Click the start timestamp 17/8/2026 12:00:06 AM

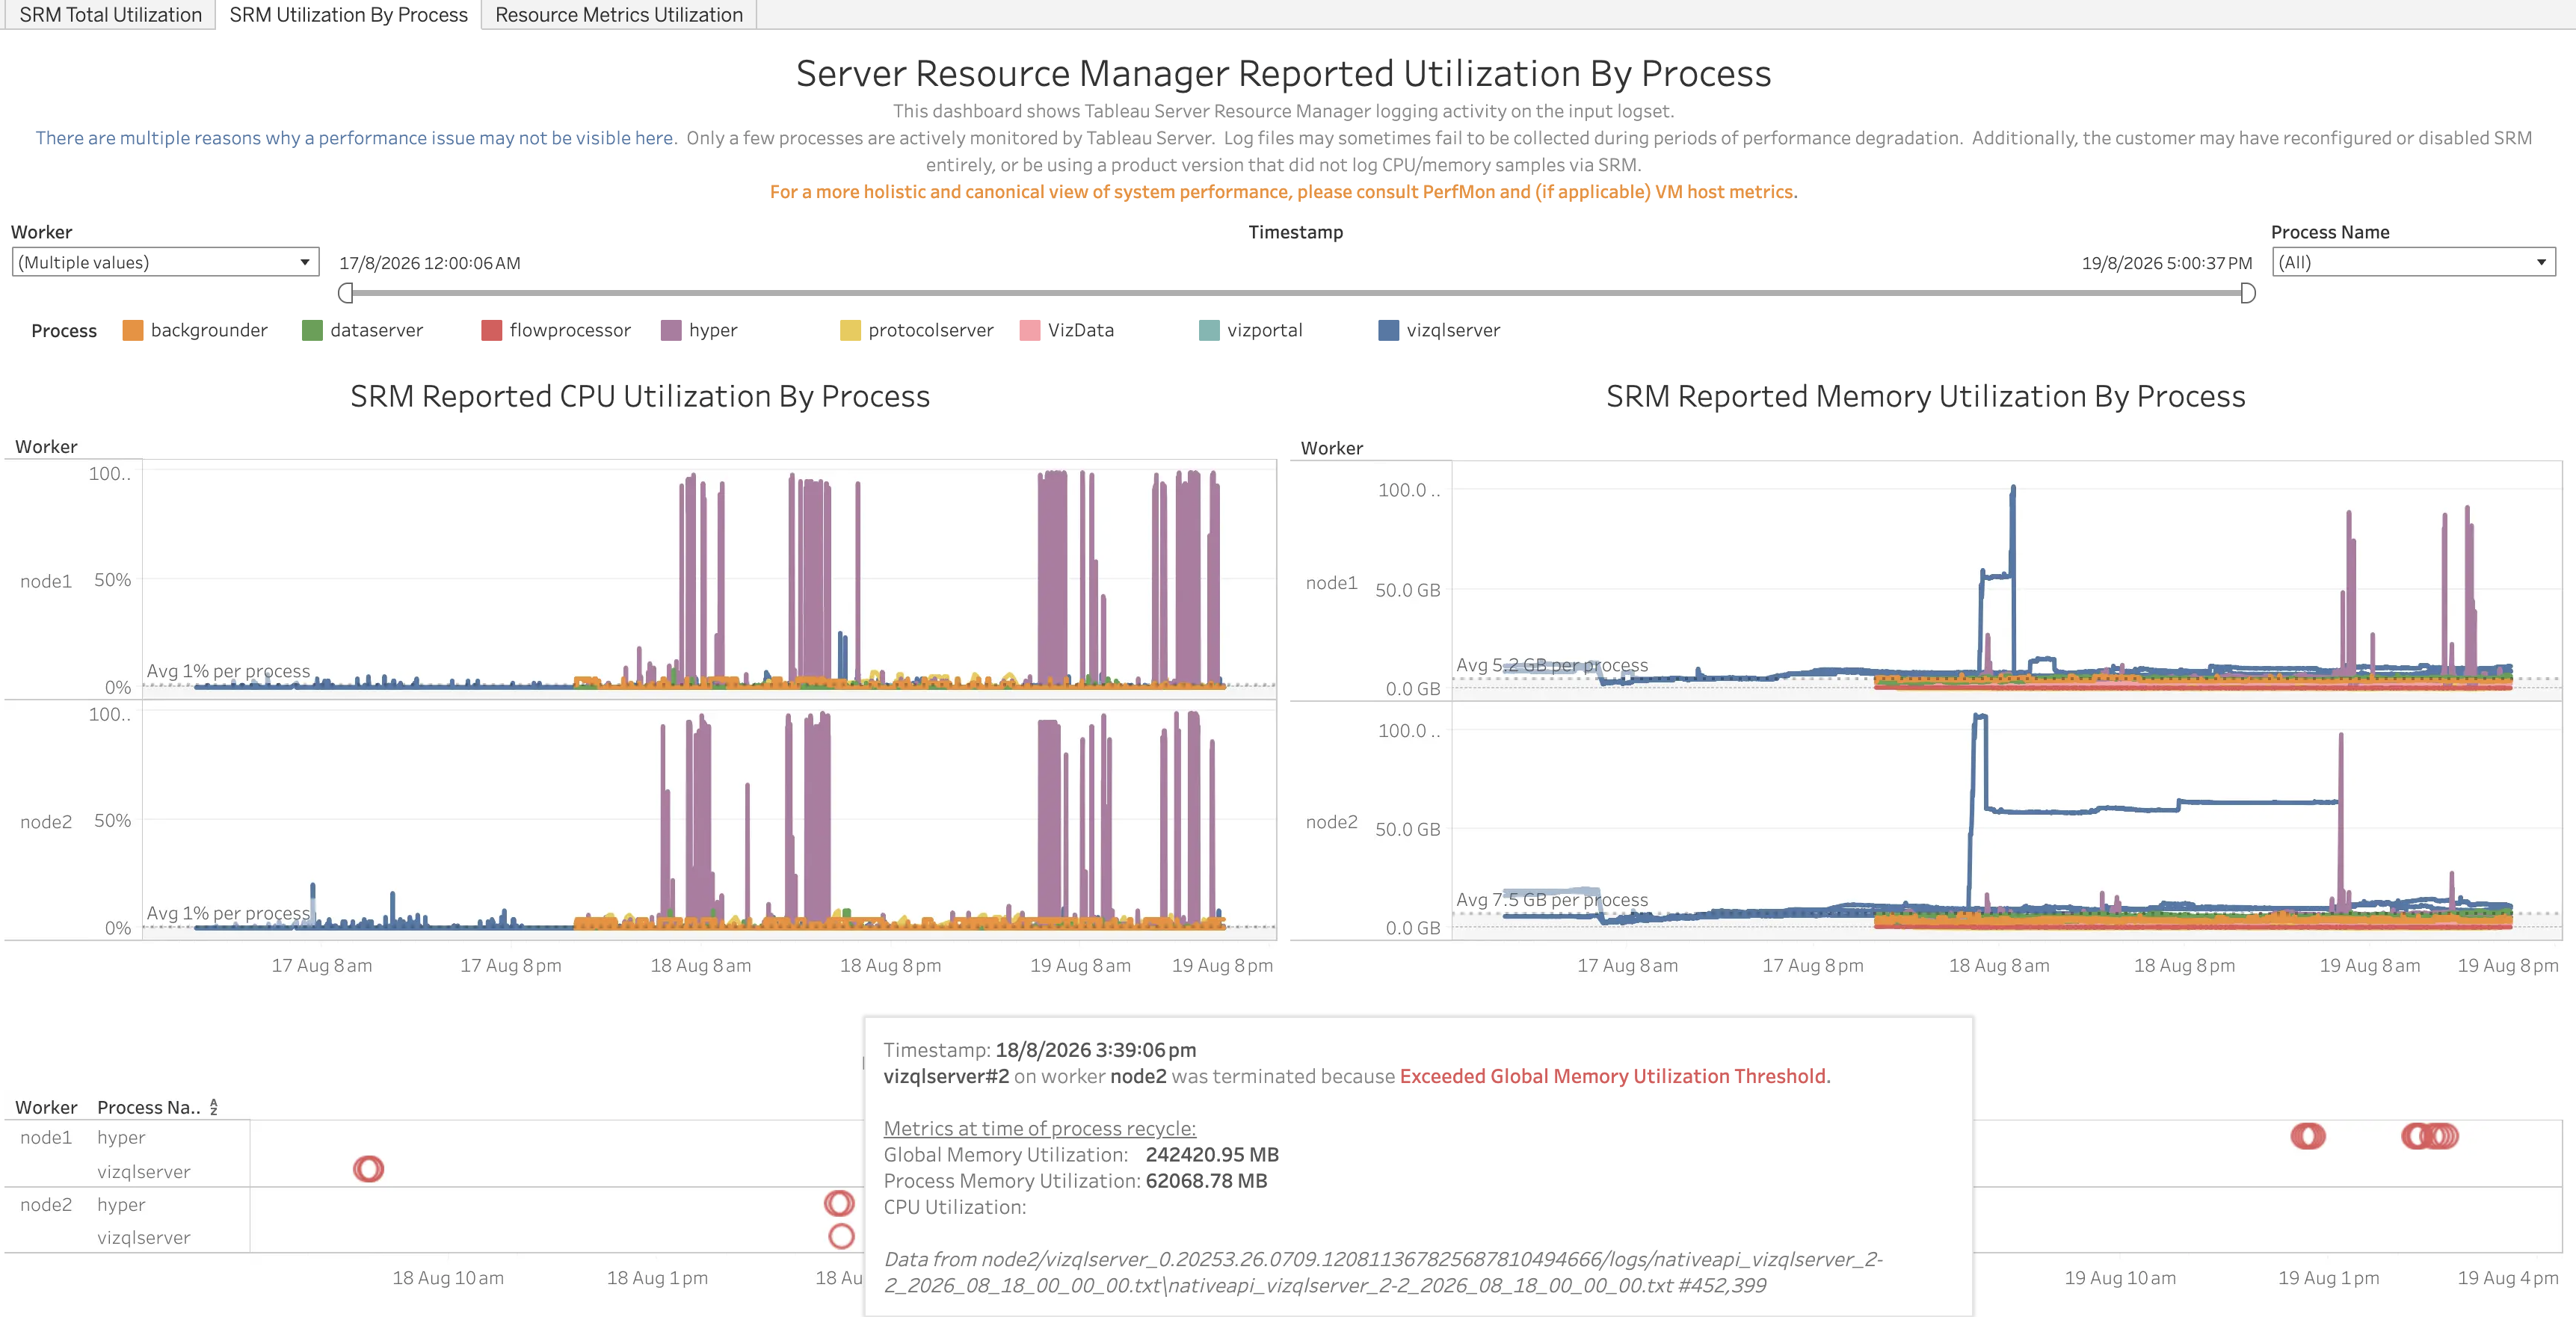tap(430, 263)
